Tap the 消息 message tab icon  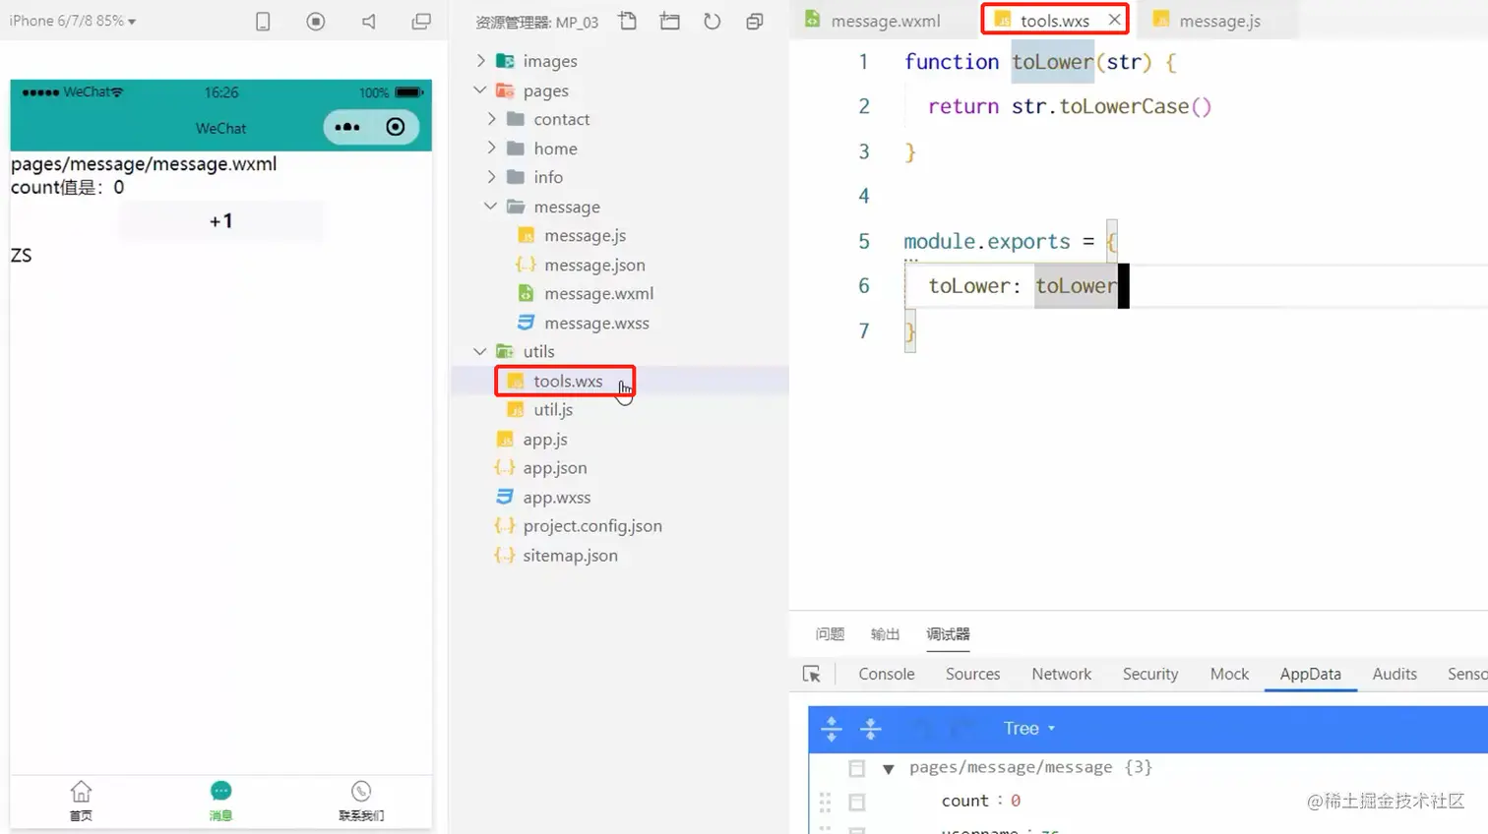coord(220,792)
